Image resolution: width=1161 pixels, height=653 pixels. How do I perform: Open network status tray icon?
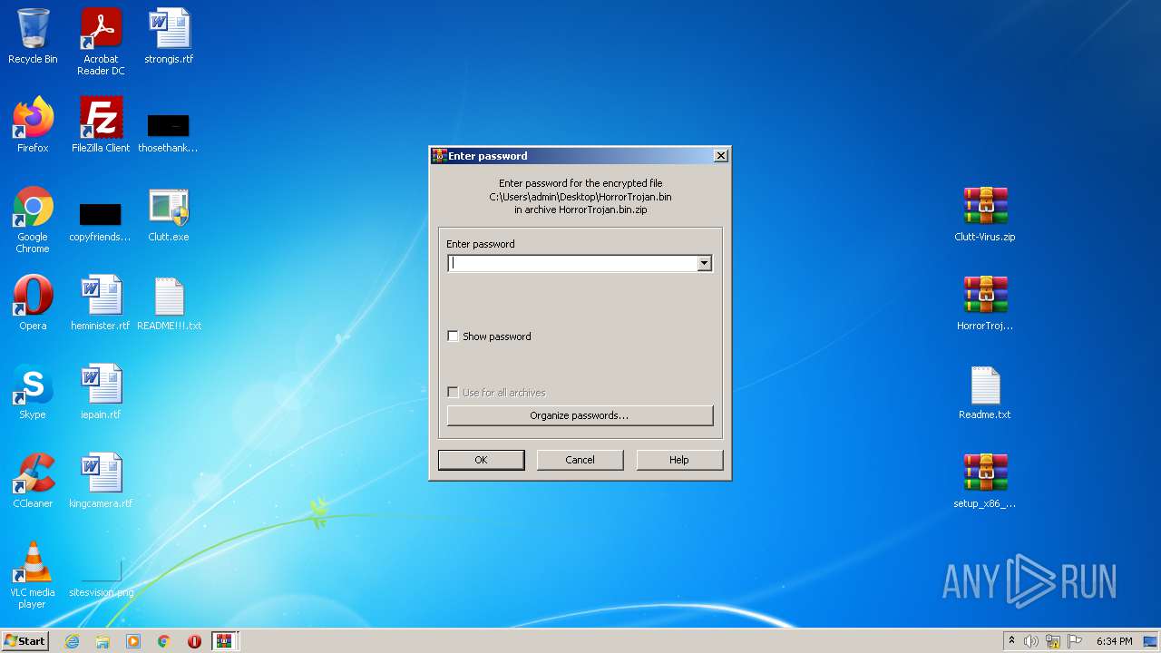(1053, 641)
